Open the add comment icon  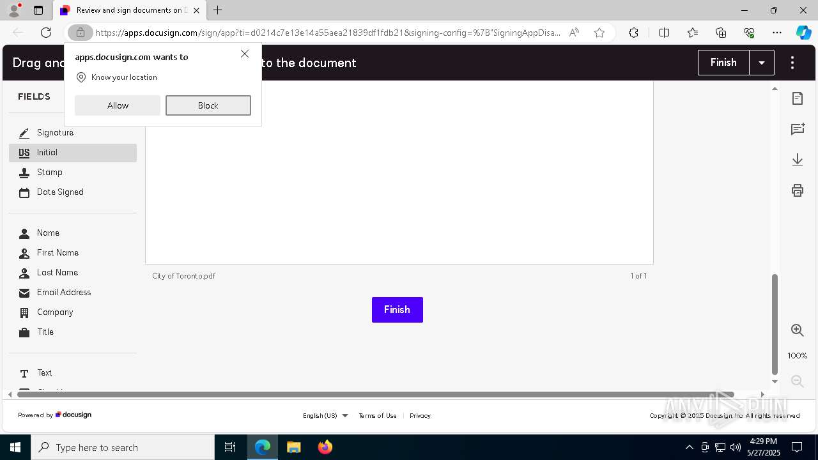[798, 129]
